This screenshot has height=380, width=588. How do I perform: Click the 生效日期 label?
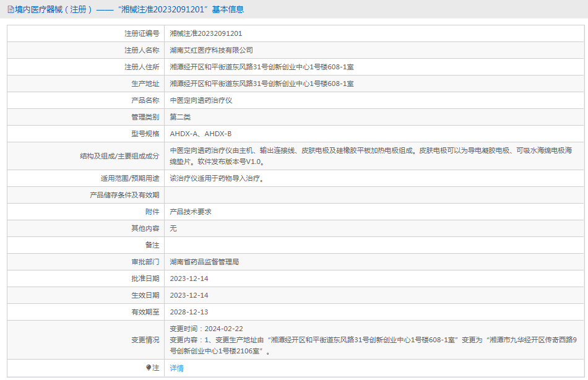pyautogui.click(x=145, y=295)
